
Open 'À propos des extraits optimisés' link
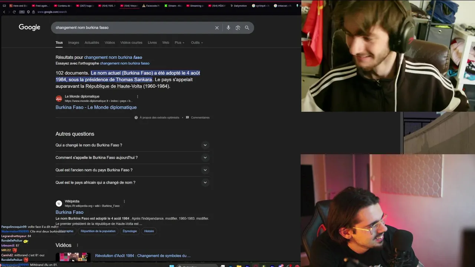click(x=159, y=118)
